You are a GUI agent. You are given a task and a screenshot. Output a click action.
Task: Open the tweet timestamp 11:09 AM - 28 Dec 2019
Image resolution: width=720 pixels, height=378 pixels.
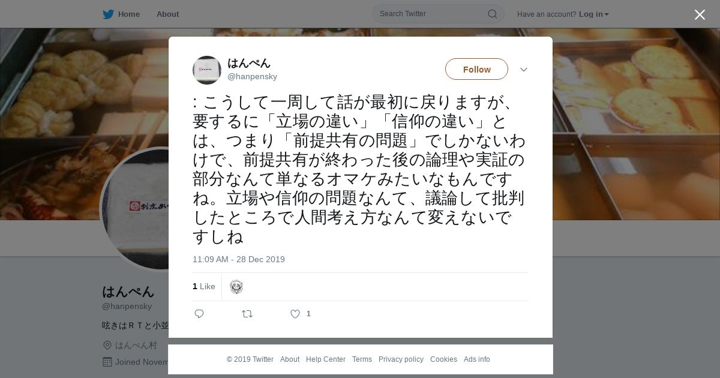(x=239, y=259)
